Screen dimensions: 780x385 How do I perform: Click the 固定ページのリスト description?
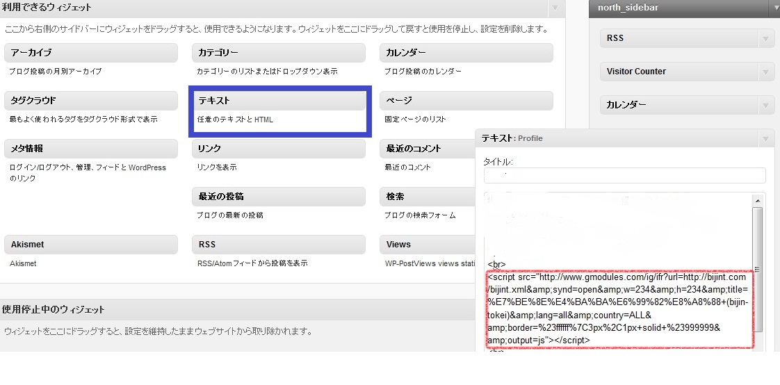coord(415,120)
